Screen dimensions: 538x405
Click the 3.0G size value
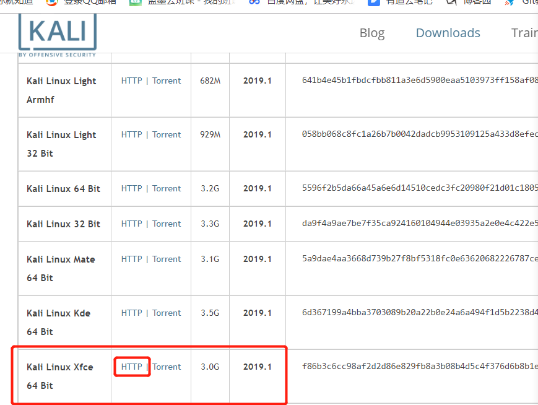point(210,367)
